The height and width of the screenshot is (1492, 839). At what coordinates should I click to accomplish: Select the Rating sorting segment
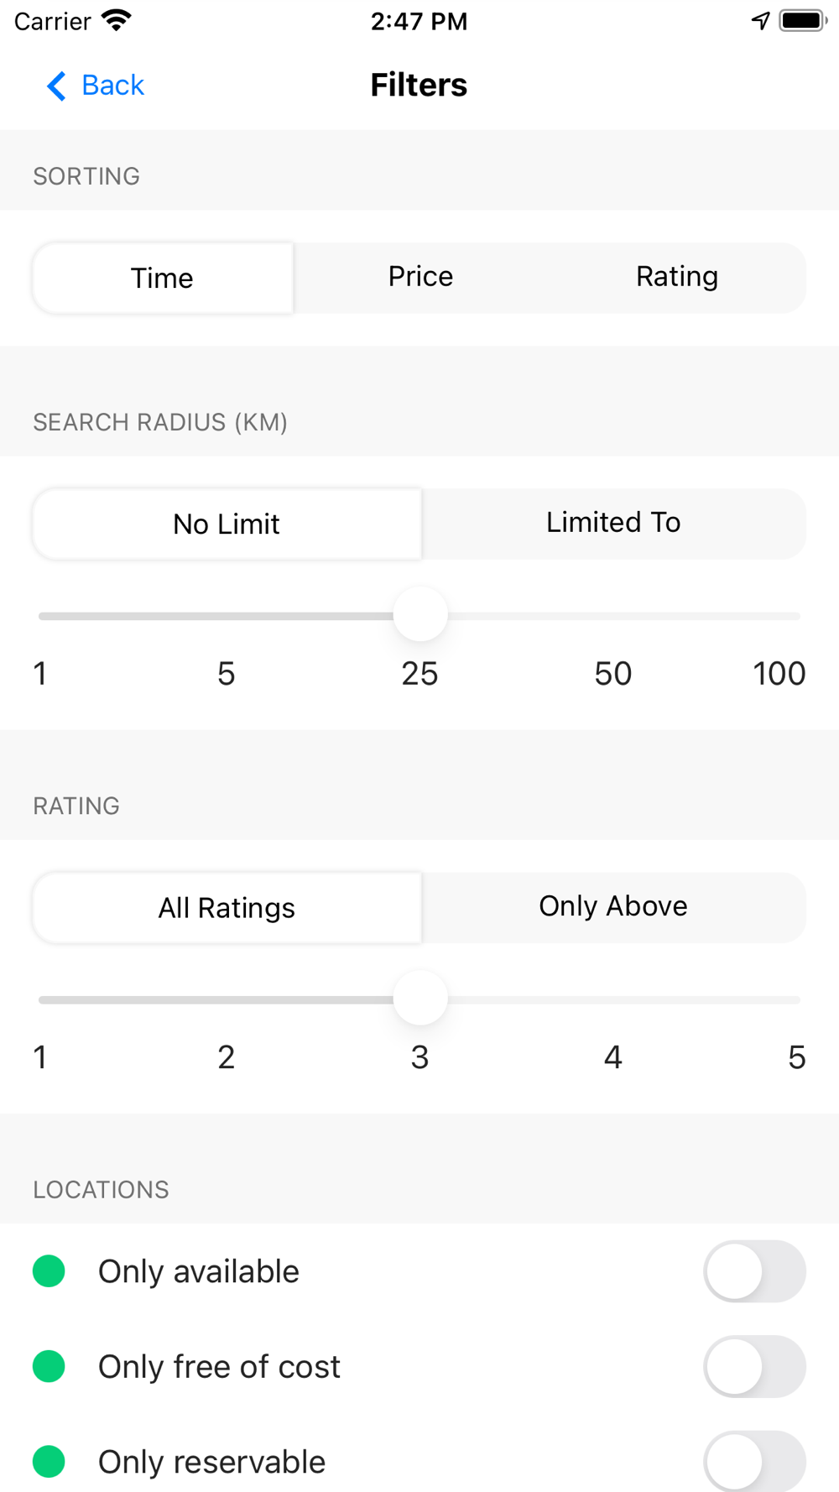point(676,277)
